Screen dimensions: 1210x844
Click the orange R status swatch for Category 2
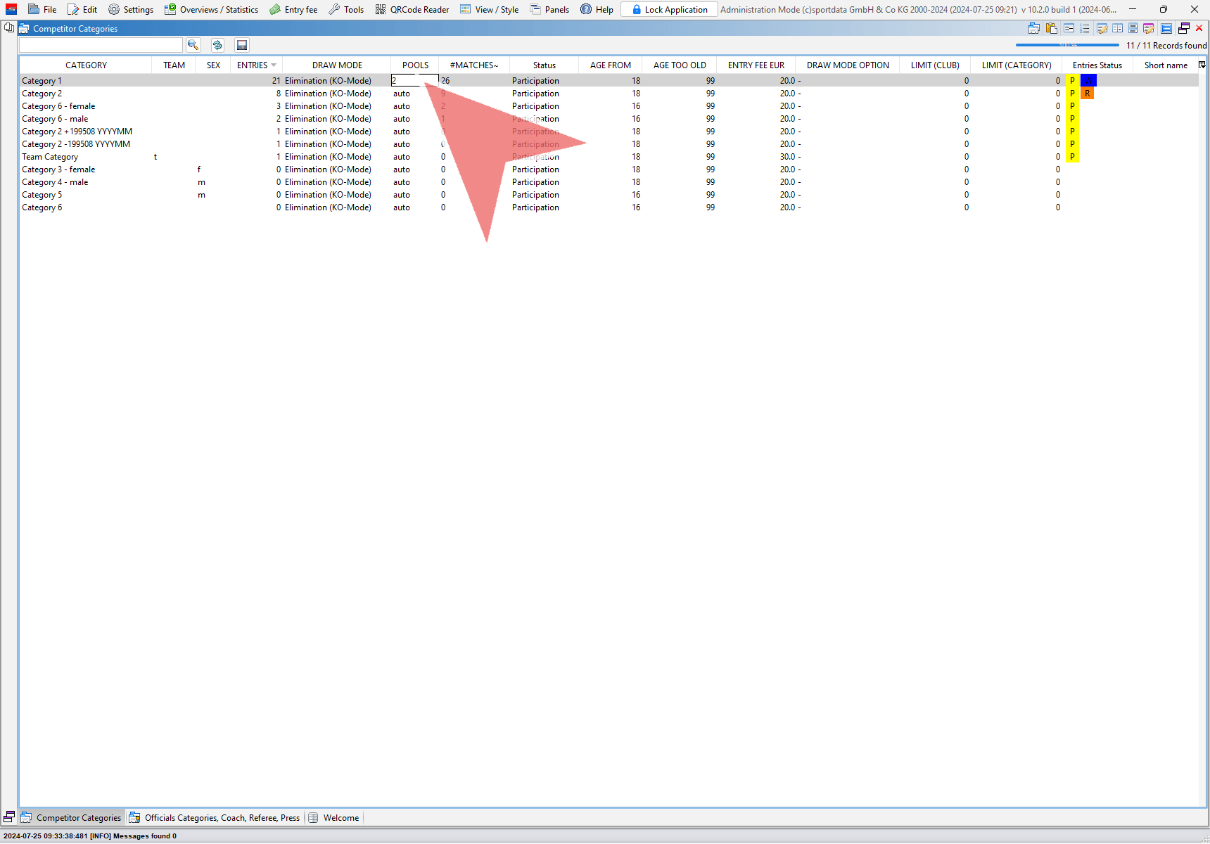click(x=1087, y=94)
